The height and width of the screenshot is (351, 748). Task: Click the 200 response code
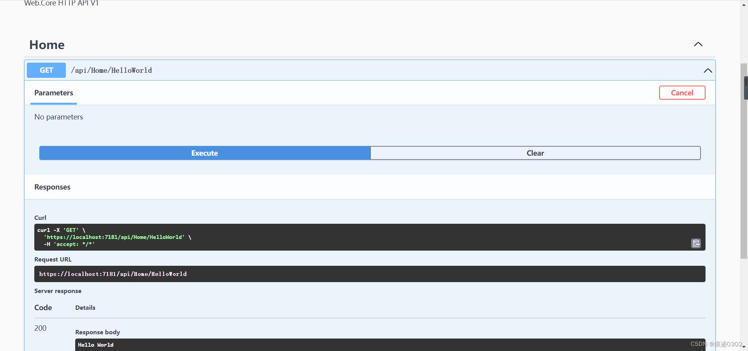(x=40, y=328)
